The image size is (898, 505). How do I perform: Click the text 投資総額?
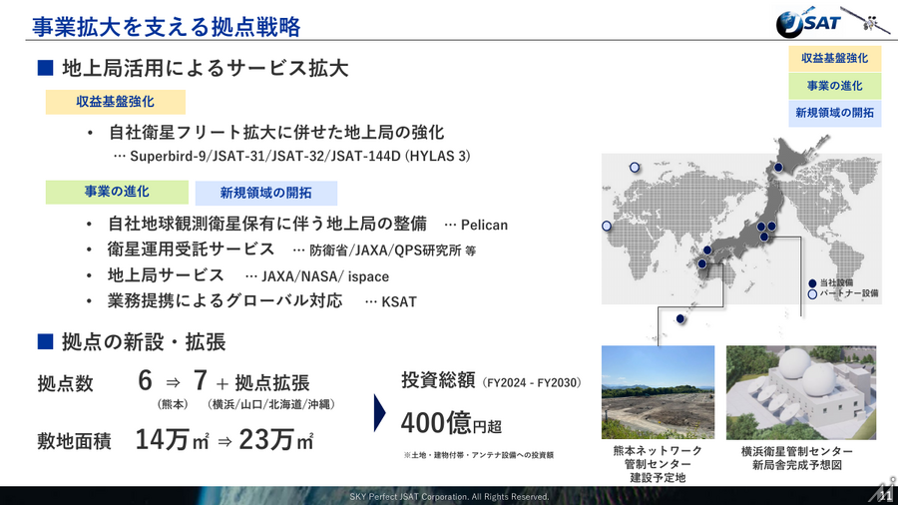click(438, 379)
